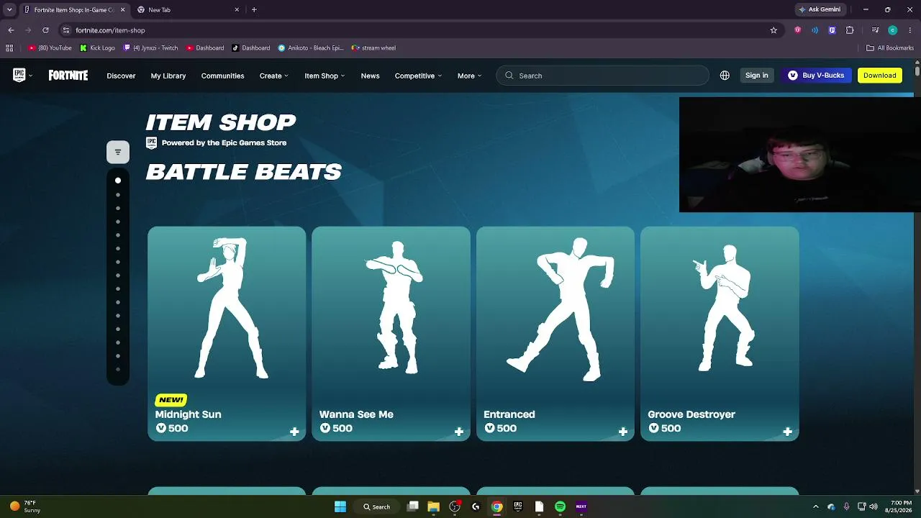Open the taskbar Search box
The image size is (921, 518).
(x=376, y=506)
